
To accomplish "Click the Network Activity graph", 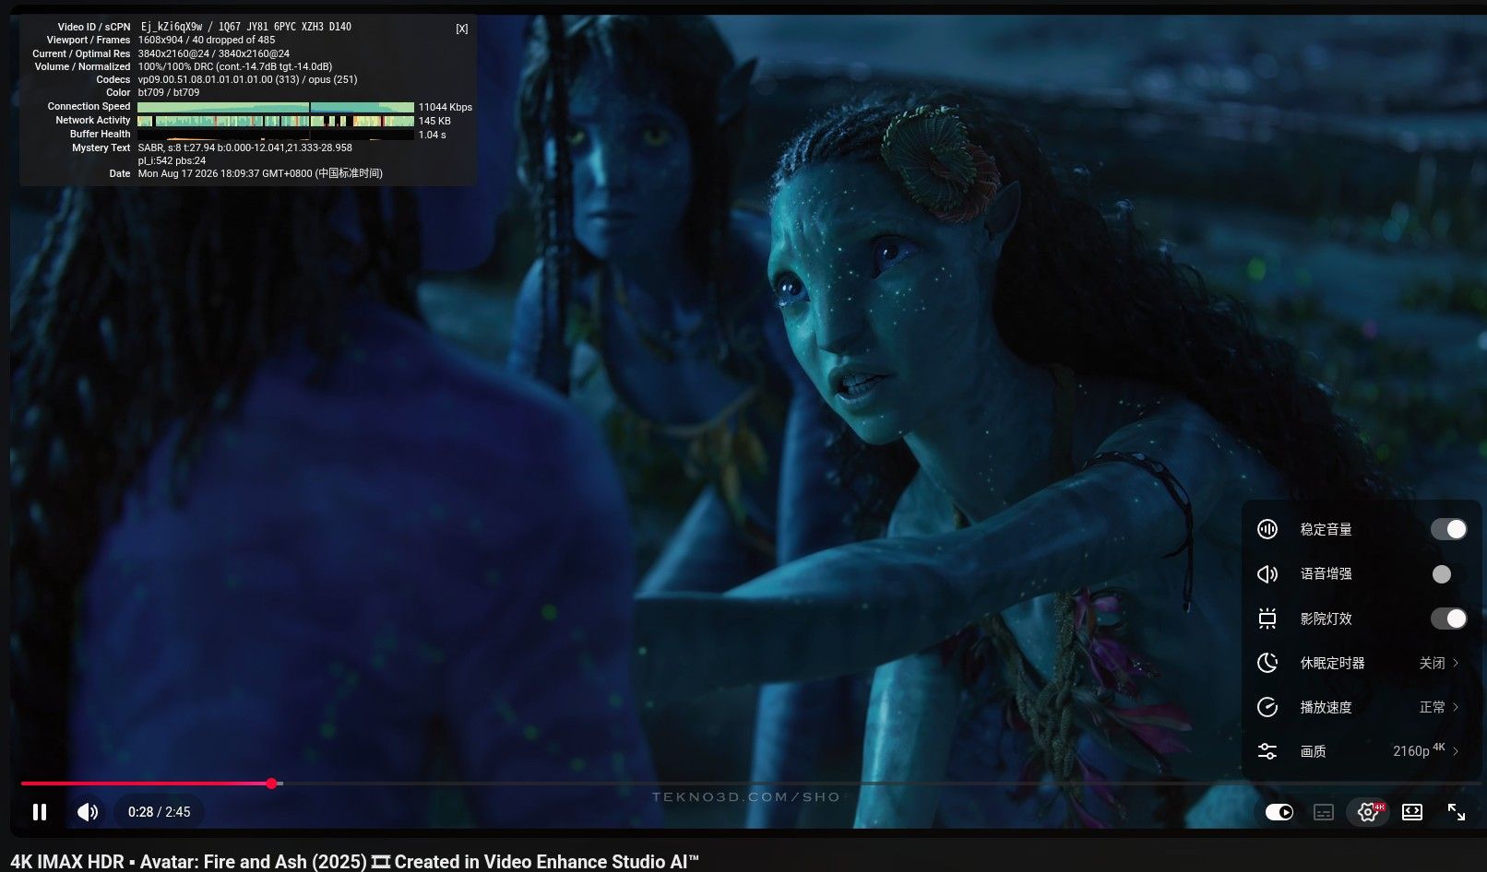I will pyautogui.click(x=276, y=121).
